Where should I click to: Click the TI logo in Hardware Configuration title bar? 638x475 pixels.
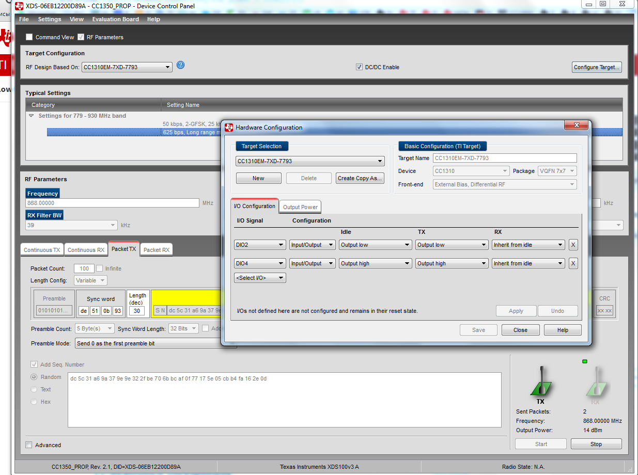click(x=229, y=127)
